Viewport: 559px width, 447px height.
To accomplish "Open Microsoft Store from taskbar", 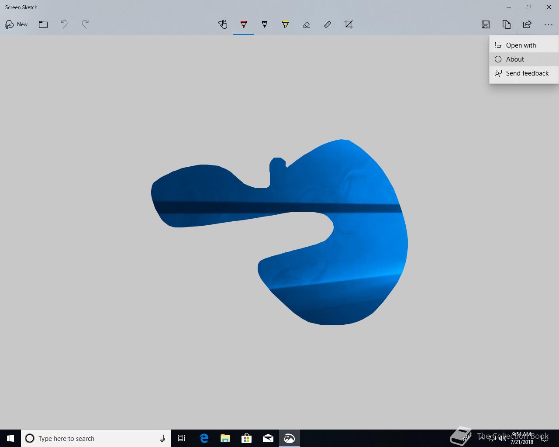I will pyautogui.click(x=247, y=438).
